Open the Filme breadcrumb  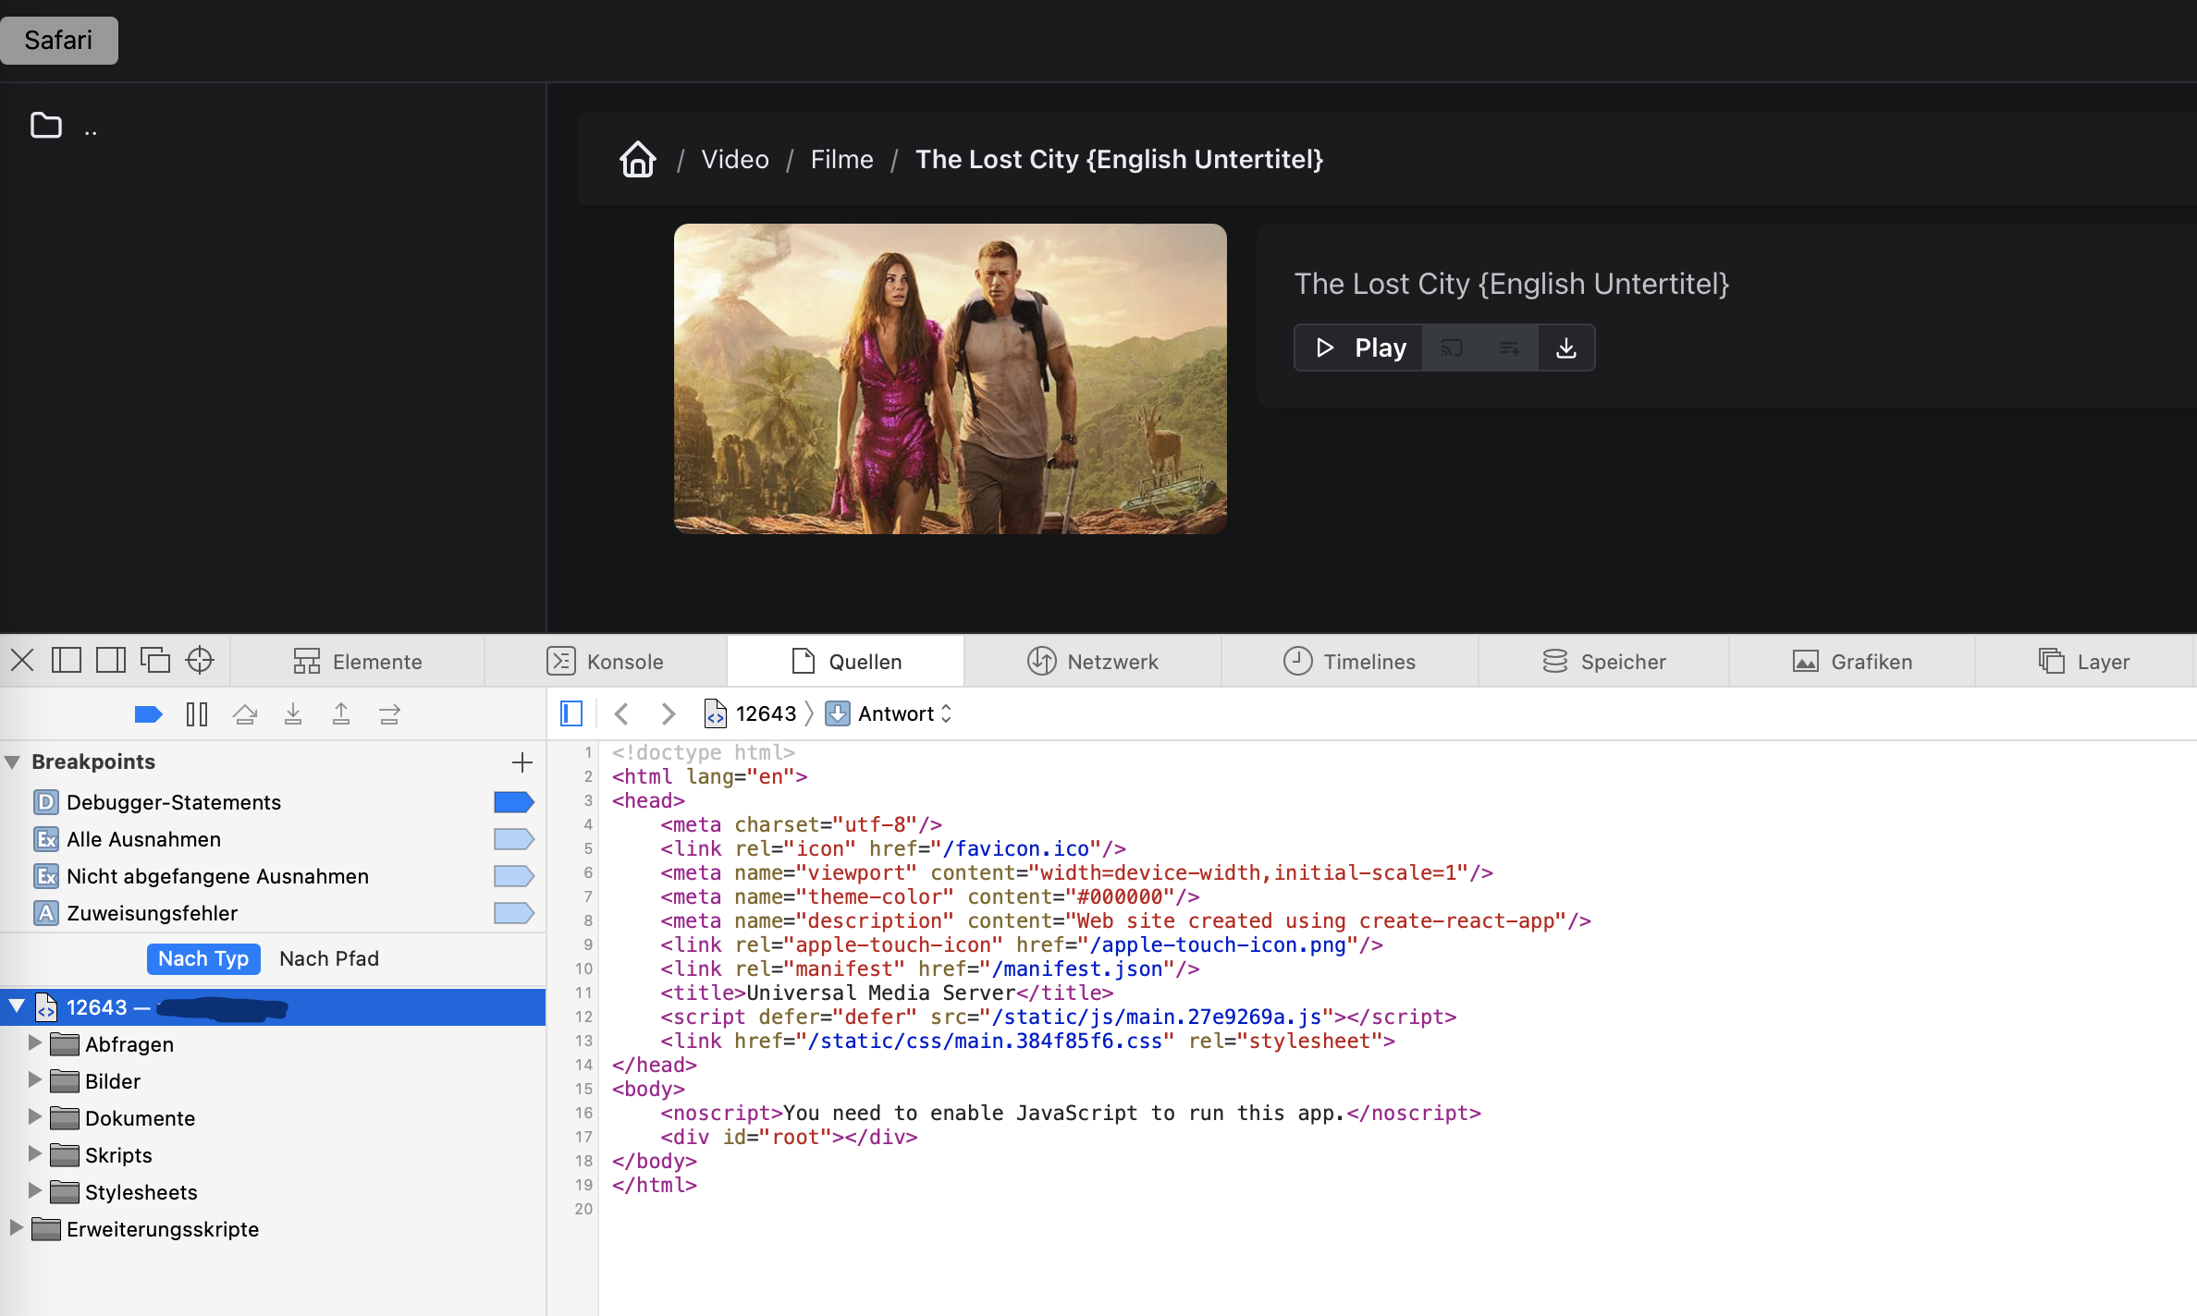[842, 159]
